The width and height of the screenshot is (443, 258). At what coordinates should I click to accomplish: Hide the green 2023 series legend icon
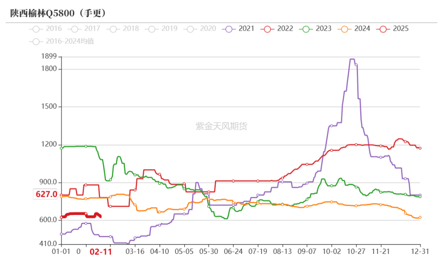click(x=306, y=29)
